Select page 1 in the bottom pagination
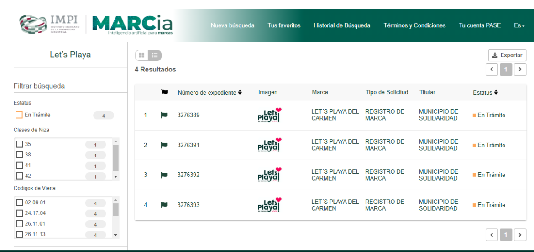The width and height of the screenshot is (534, 252). (506, 235)
